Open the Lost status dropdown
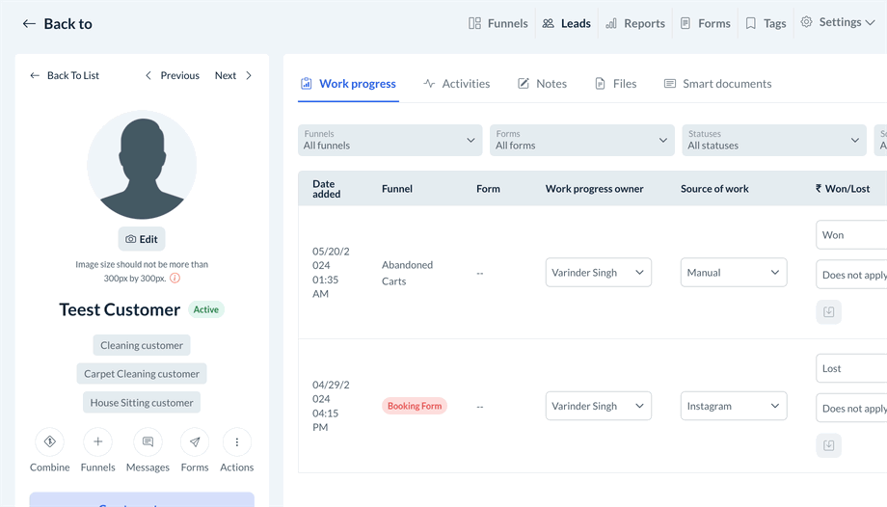 [x=851, y=368]
